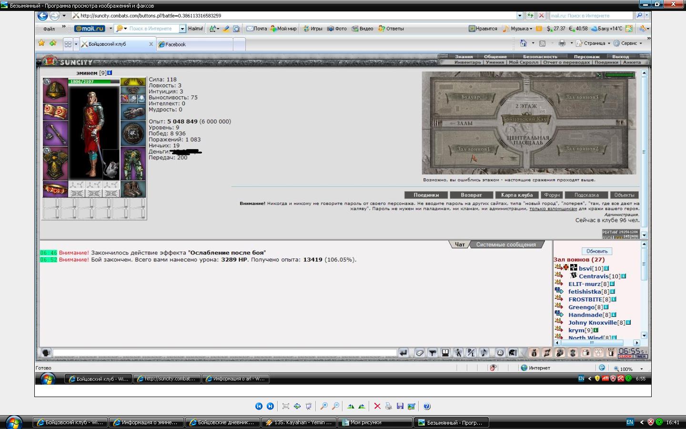
Task: Click the metal gauntlets equipment slot
Action: click(x=133, y=112)
